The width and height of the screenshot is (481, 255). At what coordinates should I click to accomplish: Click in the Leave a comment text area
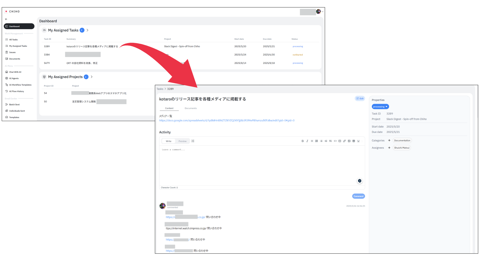(262, 164)
